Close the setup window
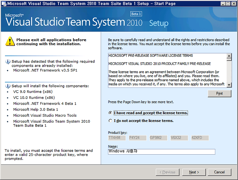This screenshot has width=238, height=180. pos(234,4)
